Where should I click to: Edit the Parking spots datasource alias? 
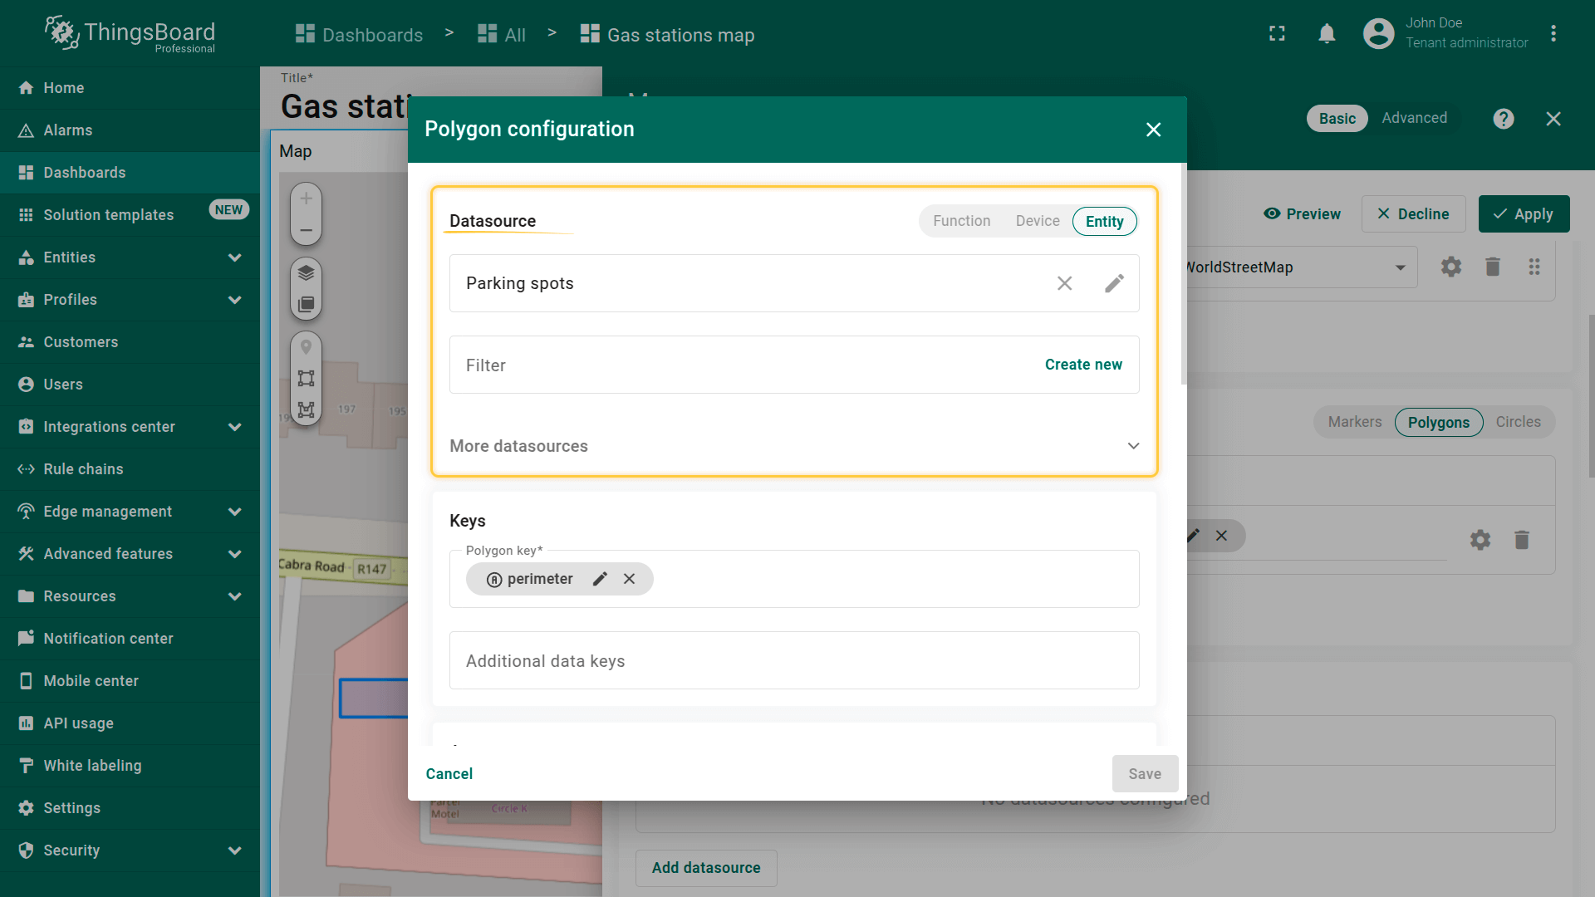[1114, 283]
